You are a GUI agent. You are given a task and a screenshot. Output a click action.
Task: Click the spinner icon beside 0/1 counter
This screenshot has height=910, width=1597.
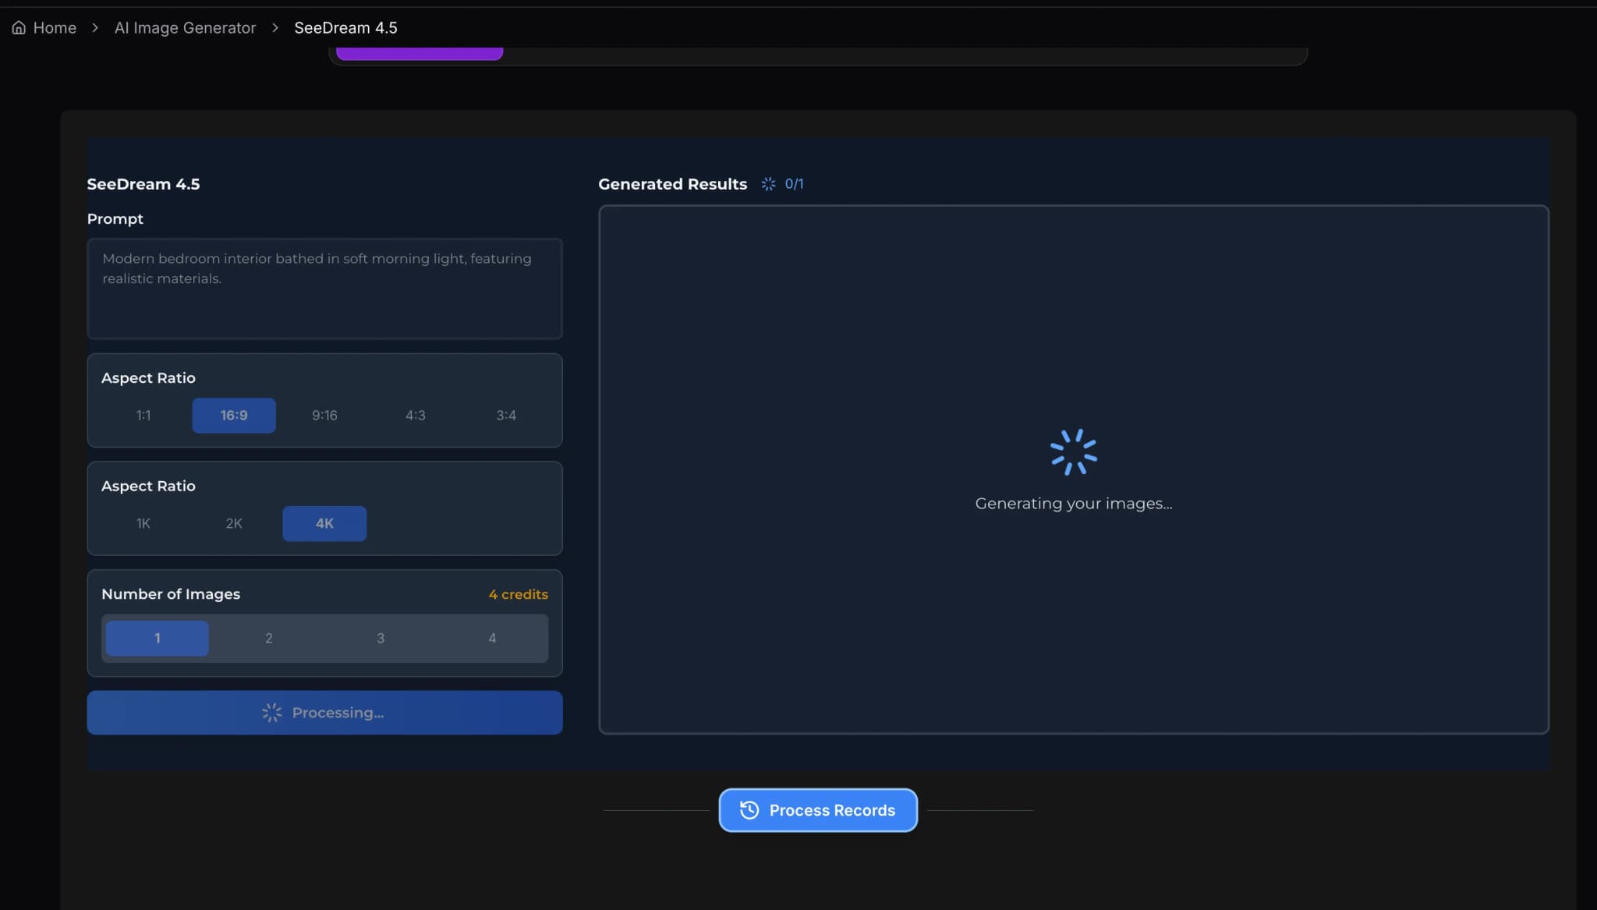click(x=768, y=184)
